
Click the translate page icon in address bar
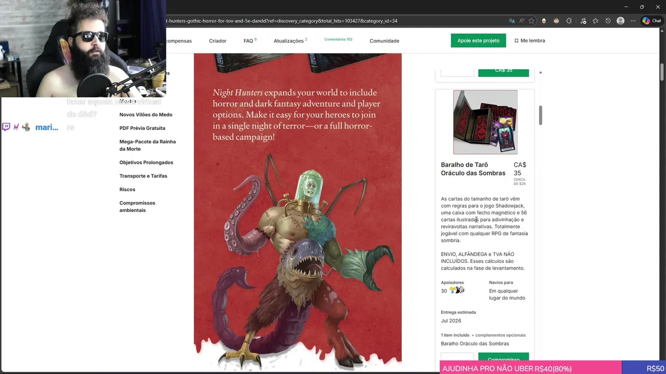click(x=512, y=21)
